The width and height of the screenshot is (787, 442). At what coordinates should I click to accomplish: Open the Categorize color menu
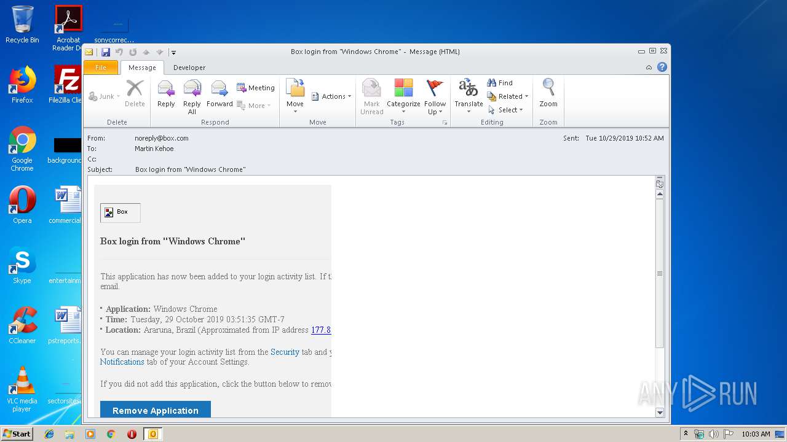[403, 96]
